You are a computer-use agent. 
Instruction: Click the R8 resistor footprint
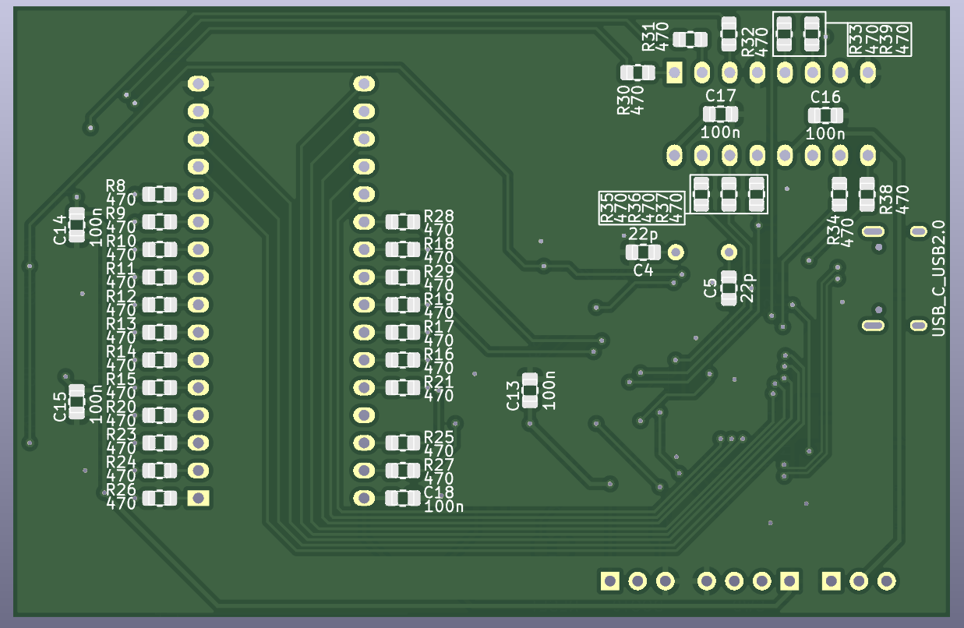pos(160,194)
